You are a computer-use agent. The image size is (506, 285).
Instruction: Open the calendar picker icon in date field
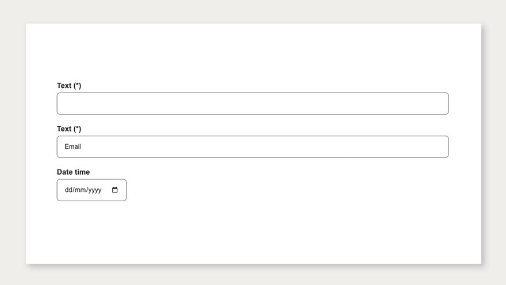(114, 190)
